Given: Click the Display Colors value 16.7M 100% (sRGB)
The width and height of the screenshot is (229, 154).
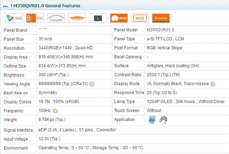Looking at the screenshot, I should point(59,102).
